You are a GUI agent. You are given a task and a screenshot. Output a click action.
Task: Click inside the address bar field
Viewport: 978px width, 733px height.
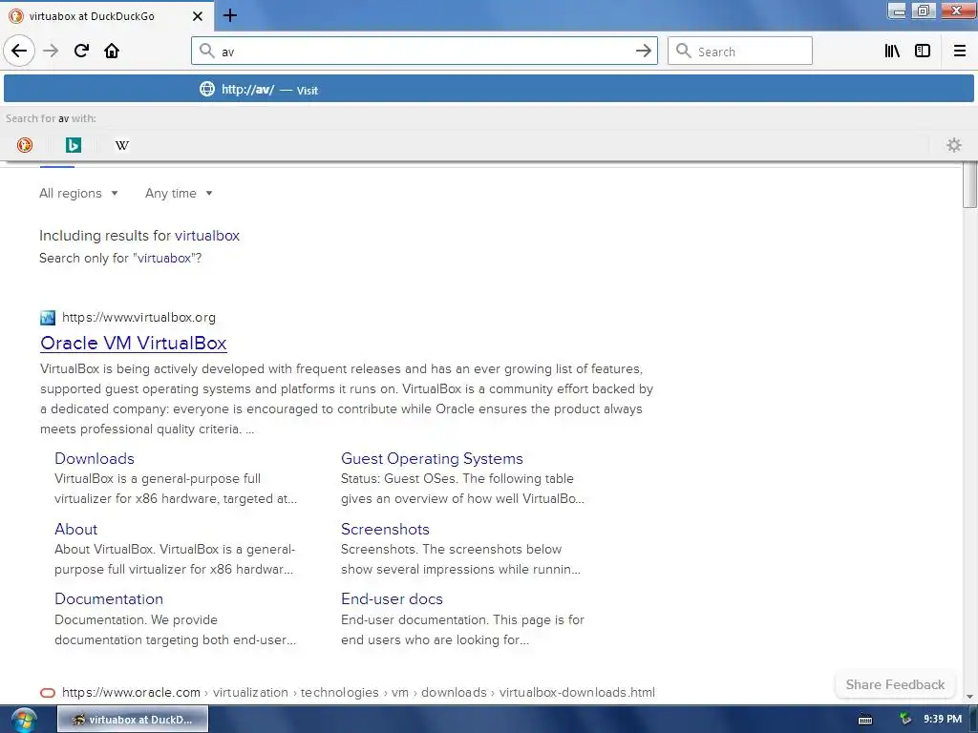[424, 52]
